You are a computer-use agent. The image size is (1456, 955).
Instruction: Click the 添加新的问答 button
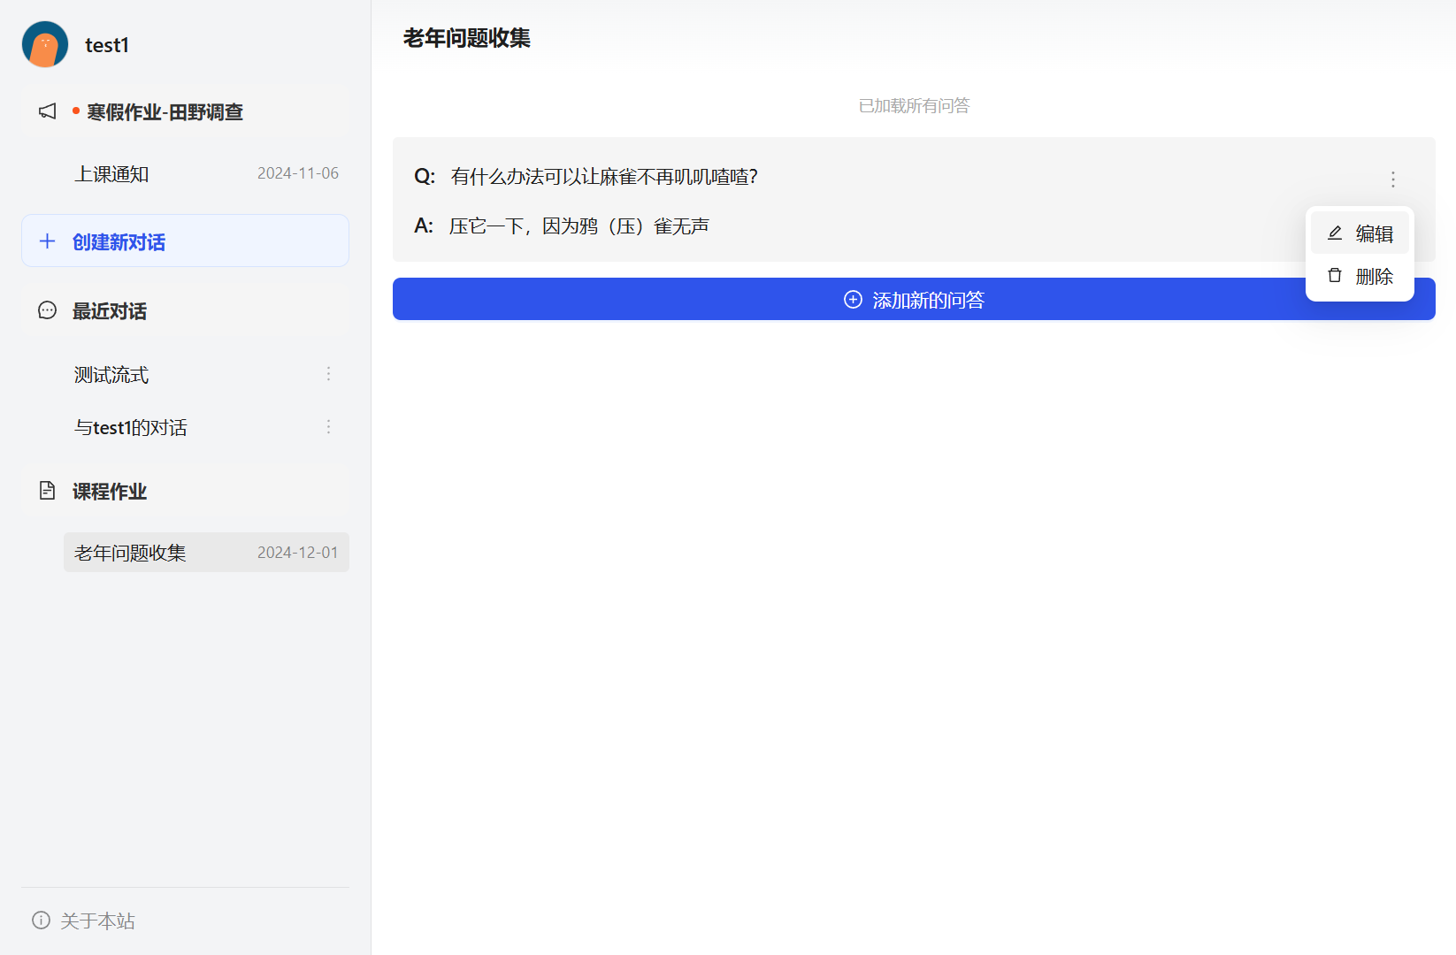pyautogui.click(x=914, y=299)
